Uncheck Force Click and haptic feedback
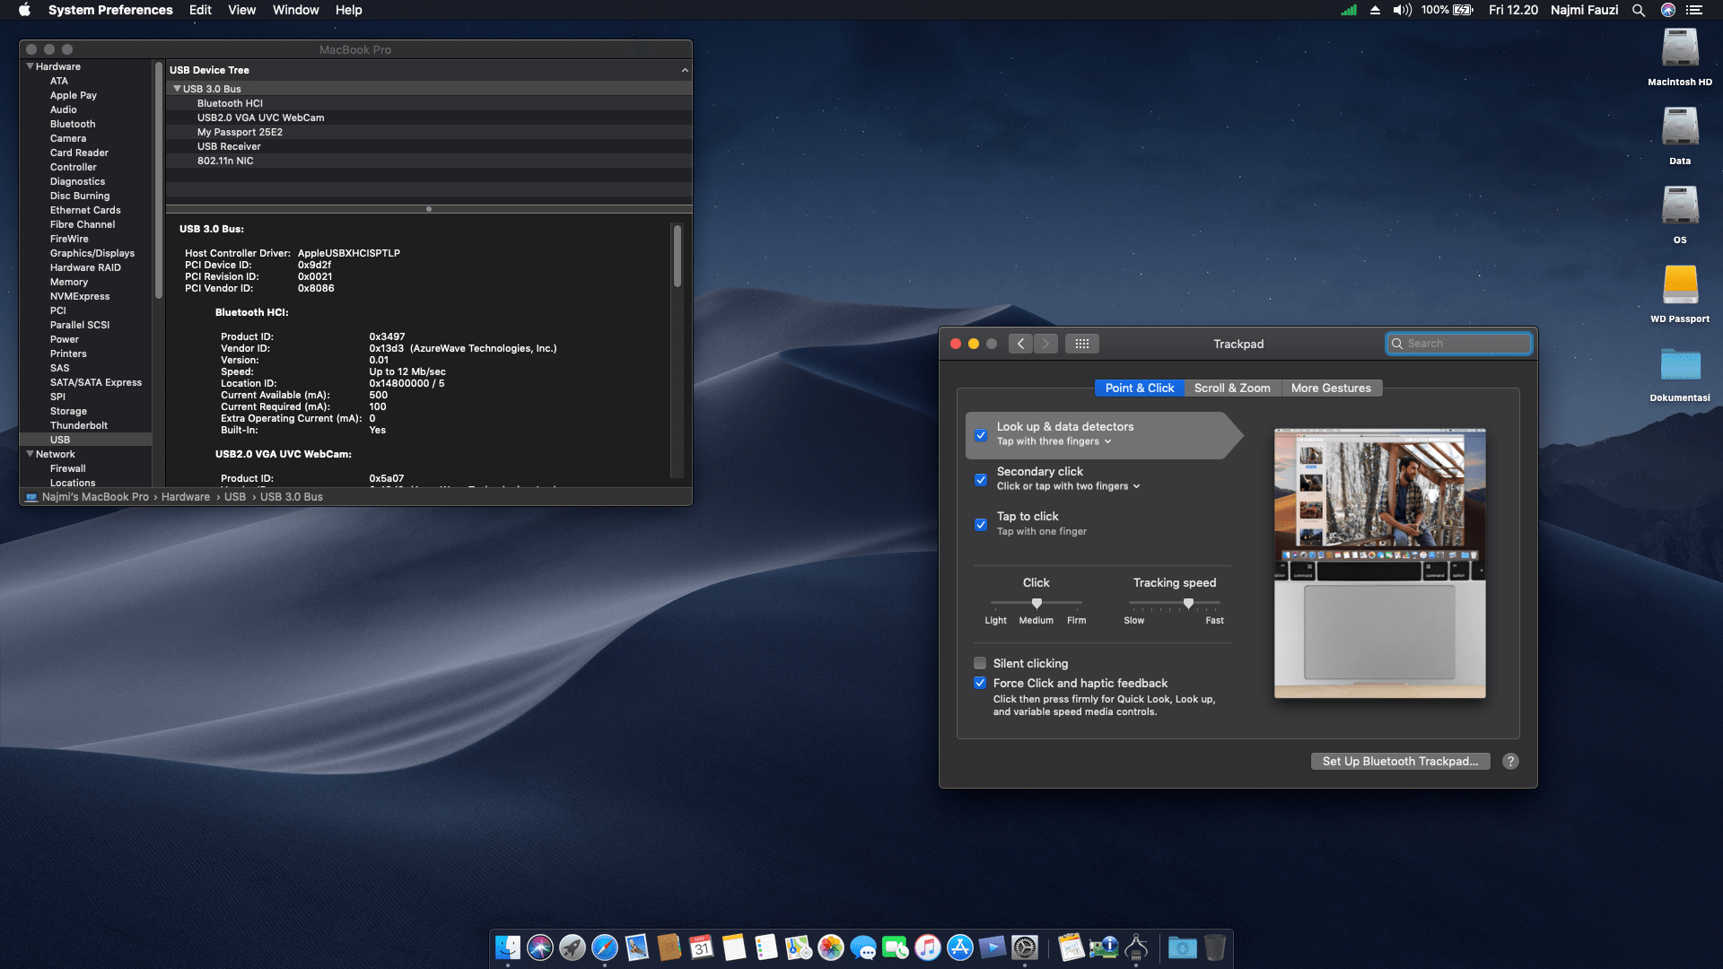The height and width of the screenshot is (969, 1723). click(980, 683)
